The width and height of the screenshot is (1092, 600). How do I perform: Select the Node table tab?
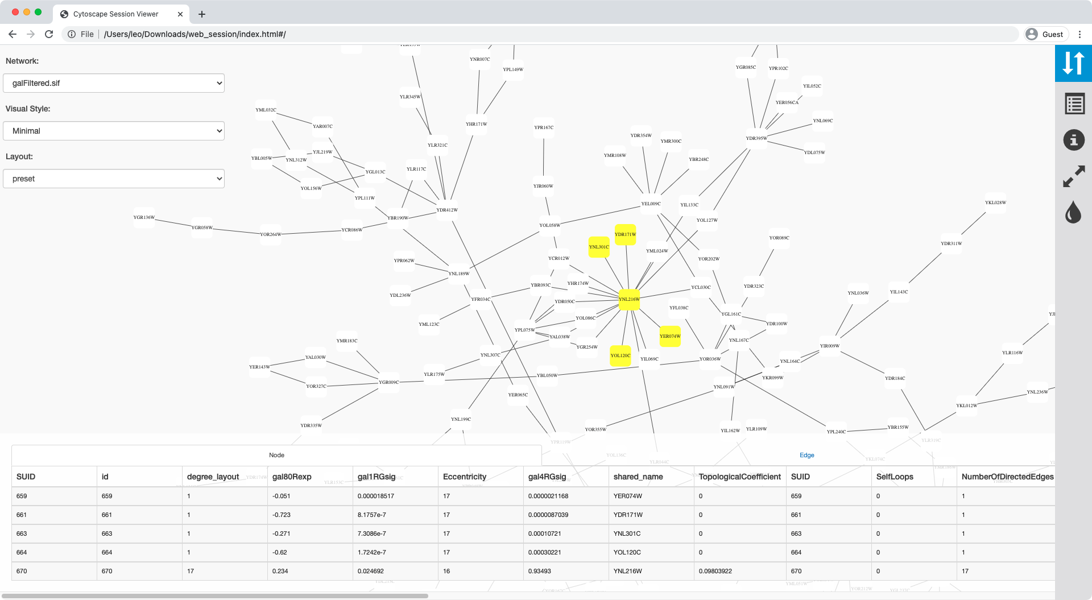click(276, 455)
